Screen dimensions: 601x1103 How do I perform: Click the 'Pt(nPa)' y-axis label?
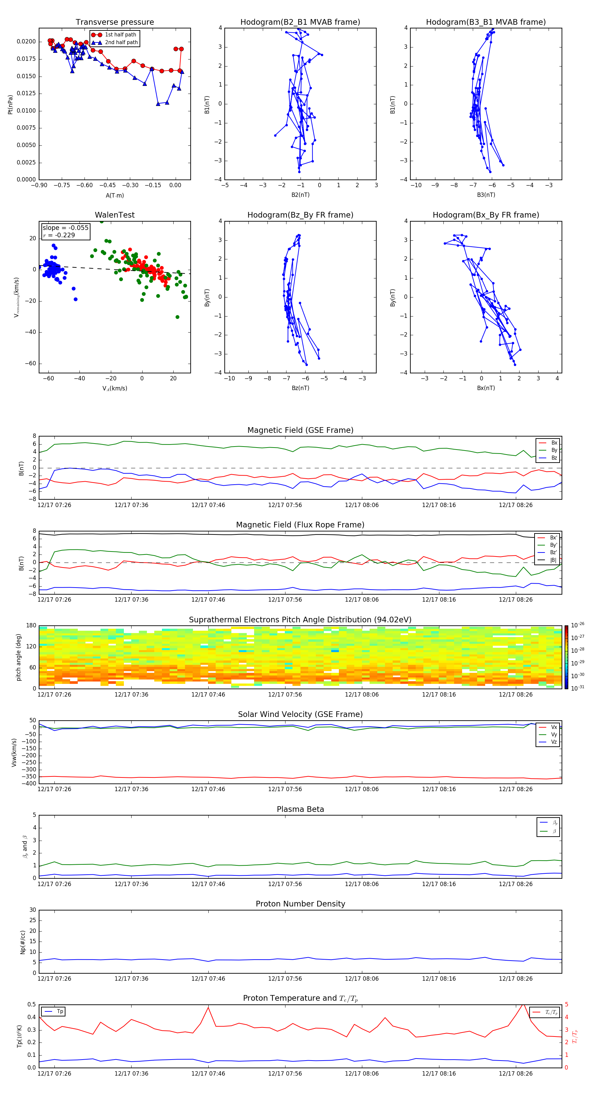[10, 105]
